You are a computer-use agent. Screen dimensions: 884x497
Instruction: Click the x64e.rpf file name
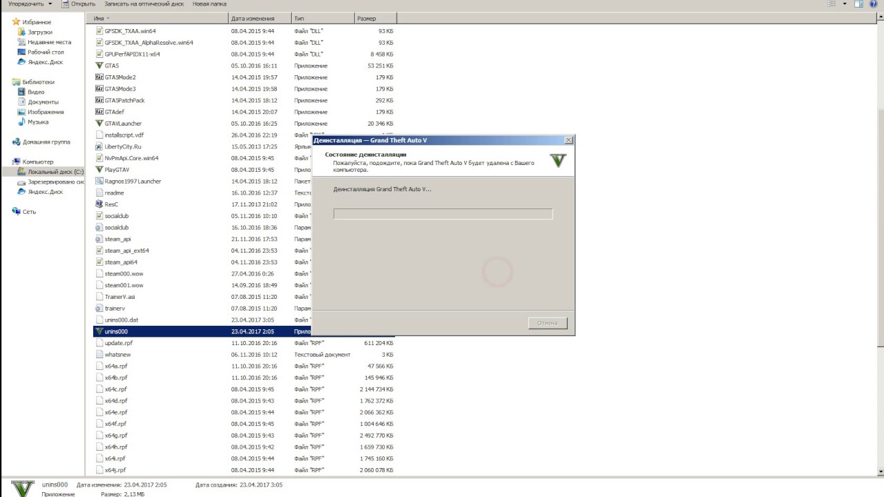pyautogui.click(x=116, y=412)
